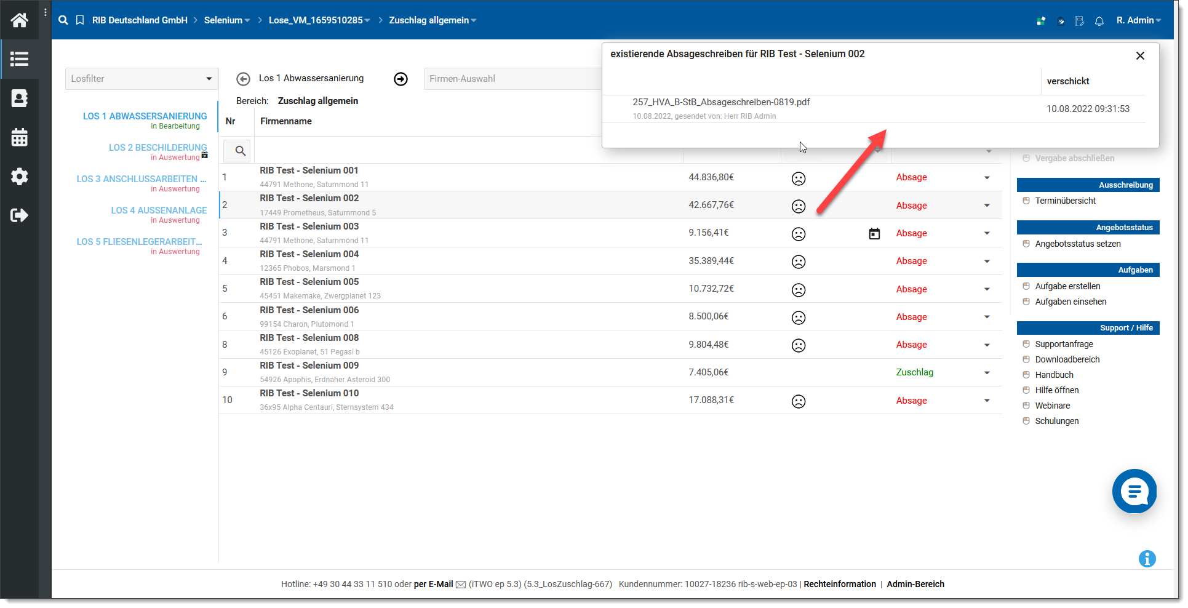Screen dimensions: 1188x608
Task: Click the Firmen-Auswahl input field
Action: coord(512,79)
